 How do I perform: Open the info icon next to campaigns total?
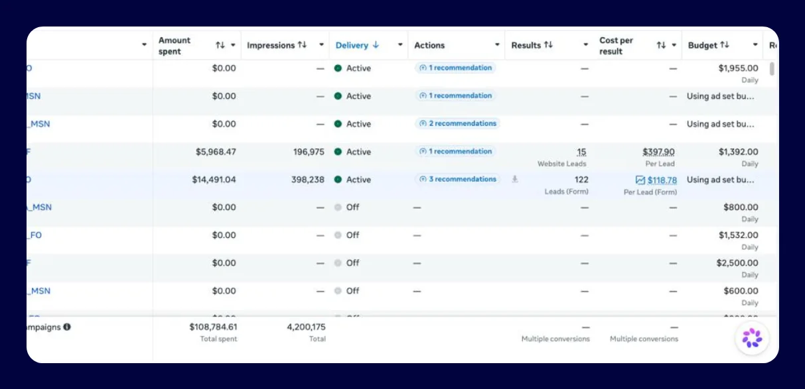pos(67,327)
